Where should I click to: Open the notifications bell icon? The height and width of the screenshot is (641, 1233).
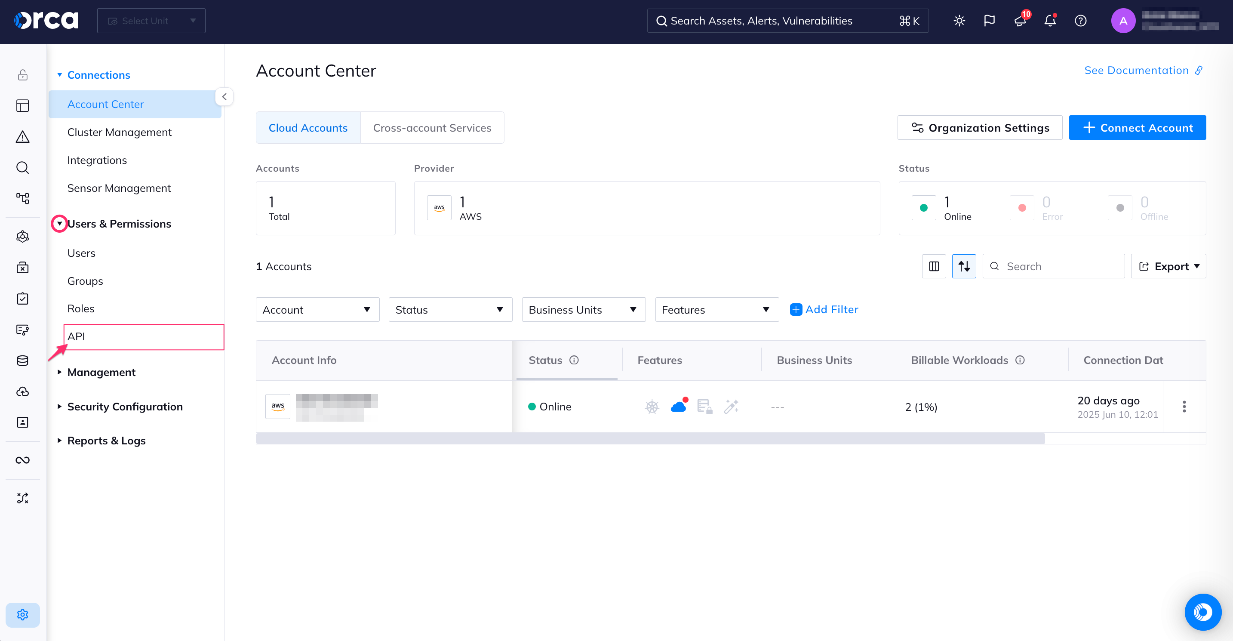1050,21
